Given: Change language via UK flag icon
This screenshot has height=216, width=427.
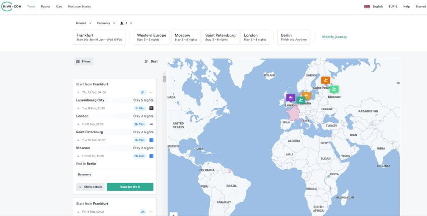Looking at the screenshot, I should [x=367, y=7].
